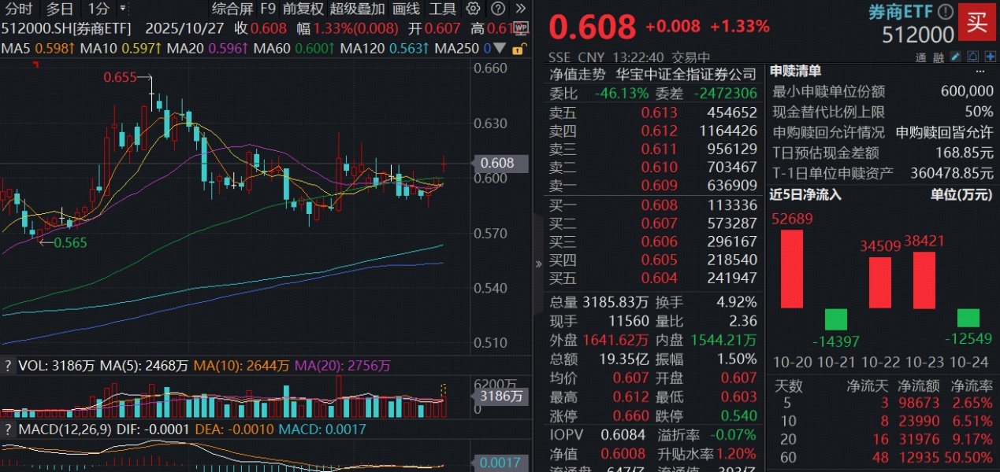Click 卖三 ask price 0.611
Screen dimensions: 1000x472
click(x=659, y=149)
